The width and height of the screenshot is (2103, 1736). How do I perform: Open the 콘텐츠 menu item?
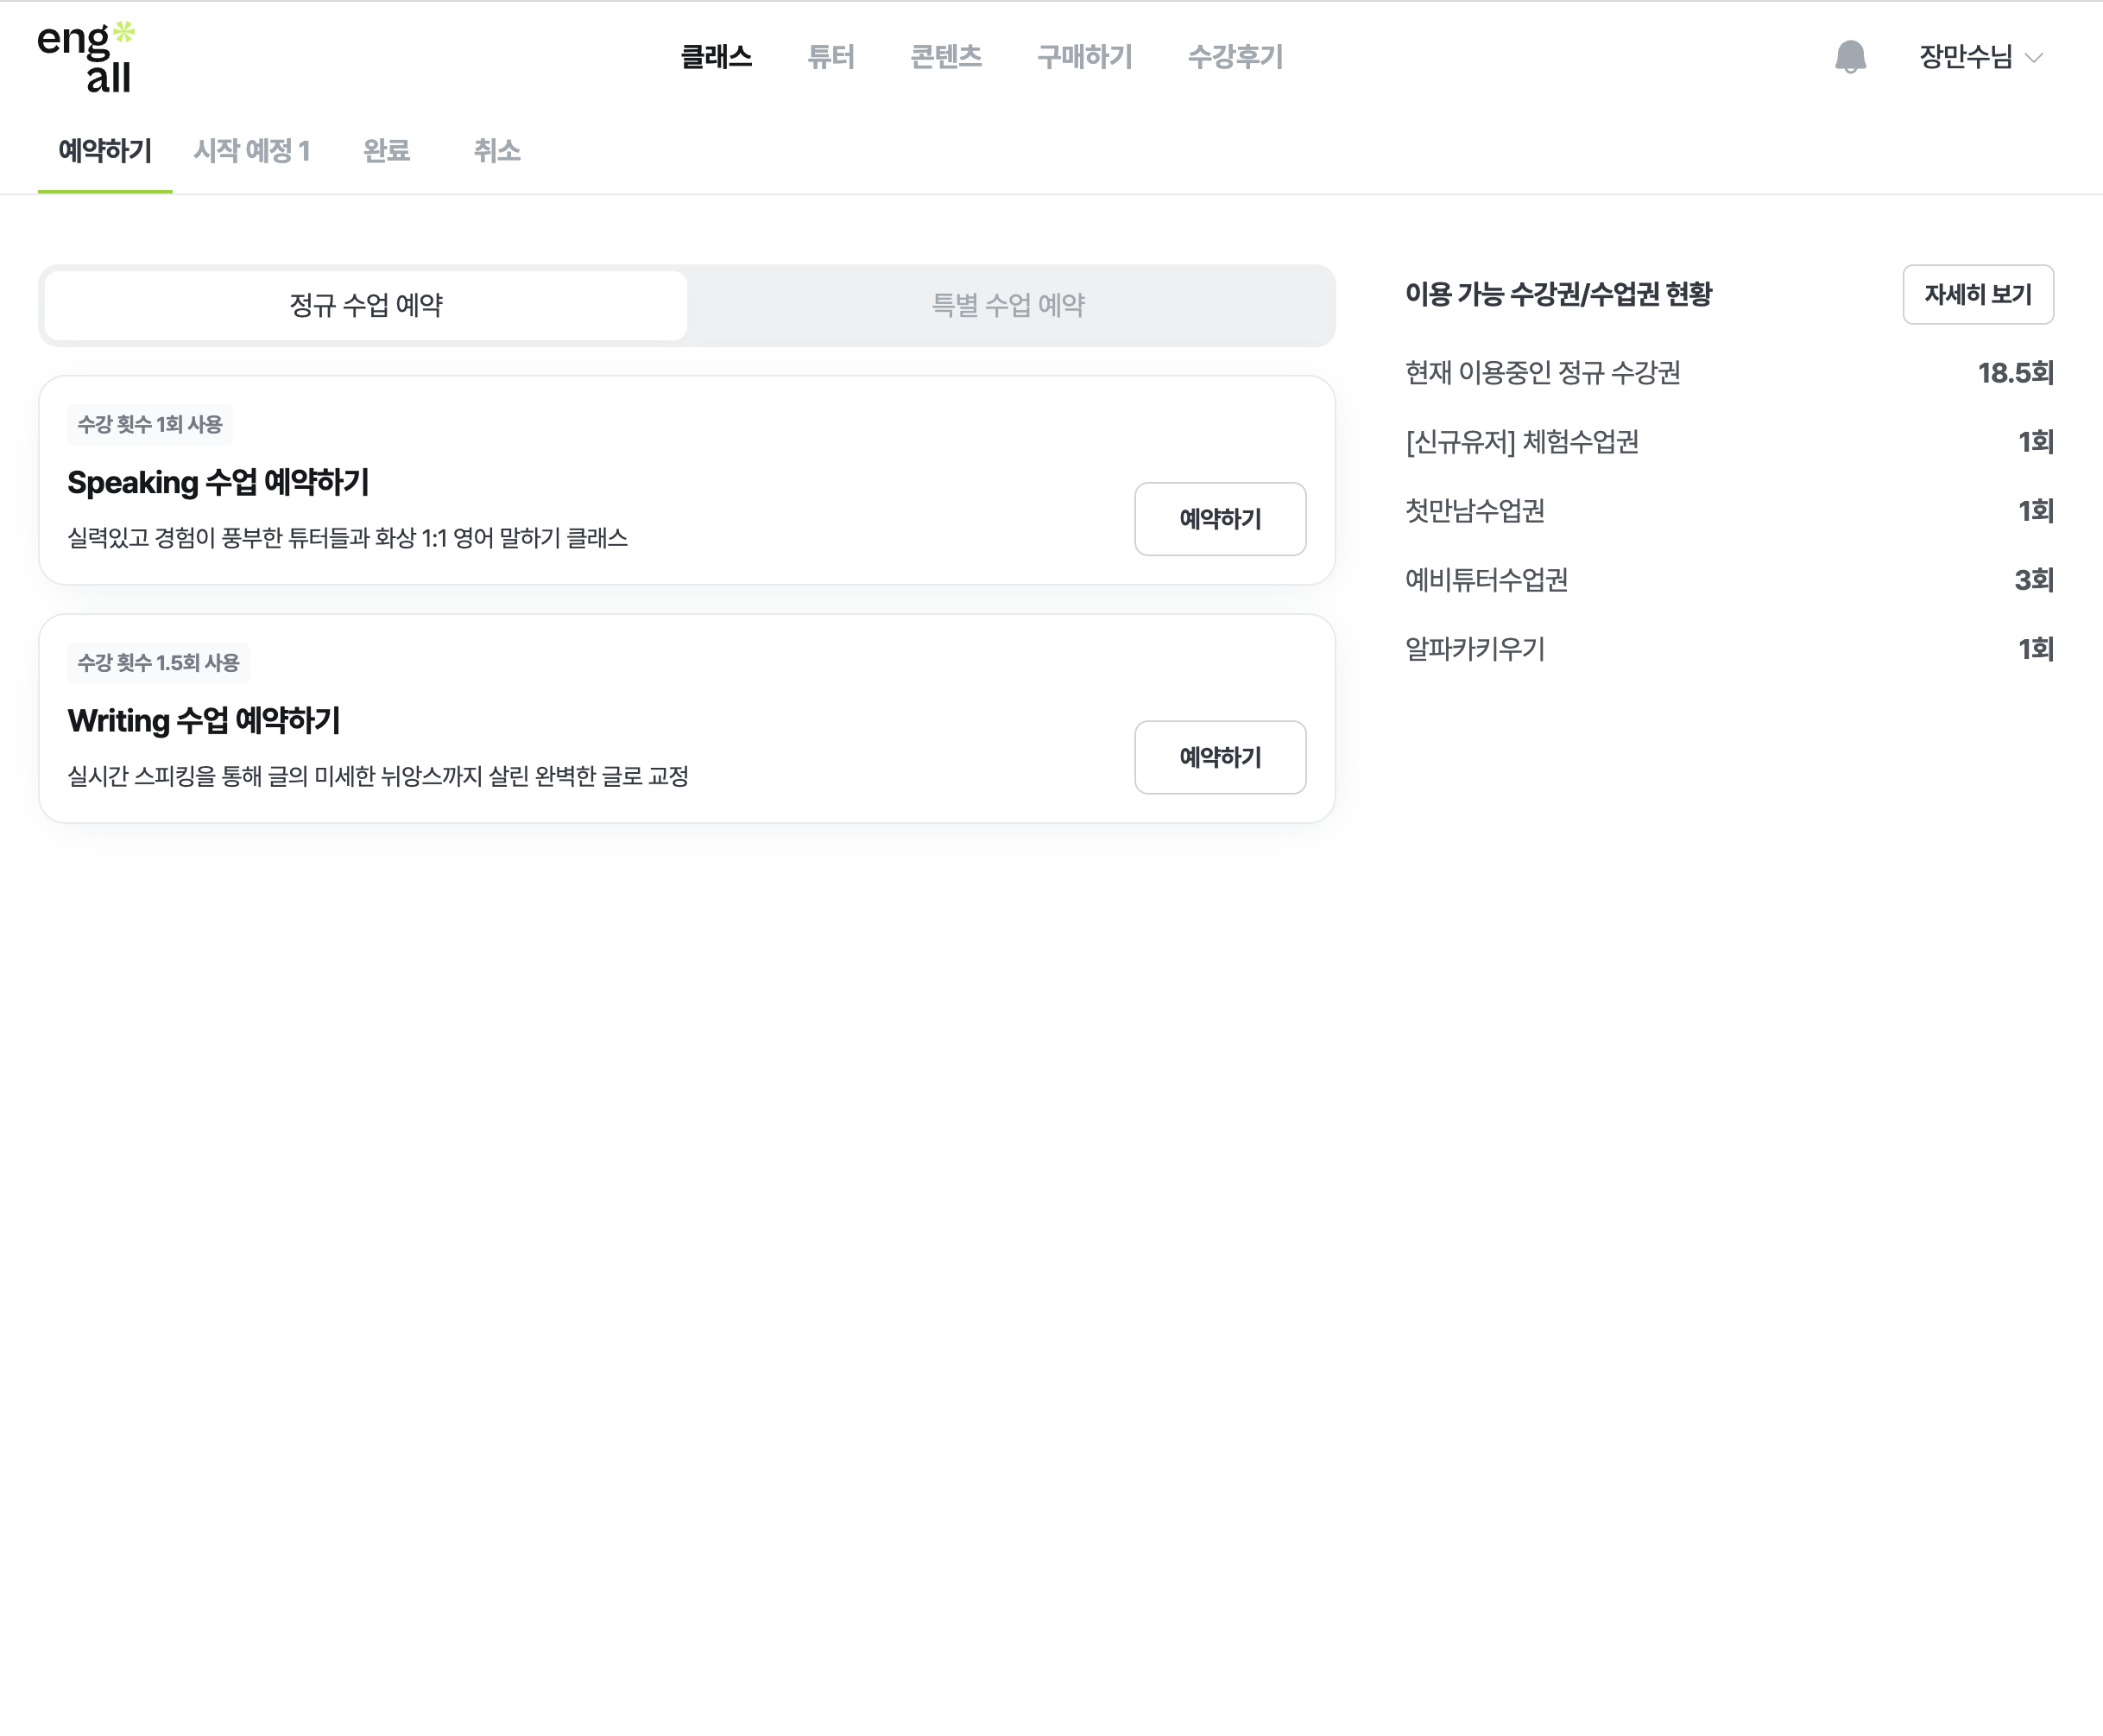point(945,57)
